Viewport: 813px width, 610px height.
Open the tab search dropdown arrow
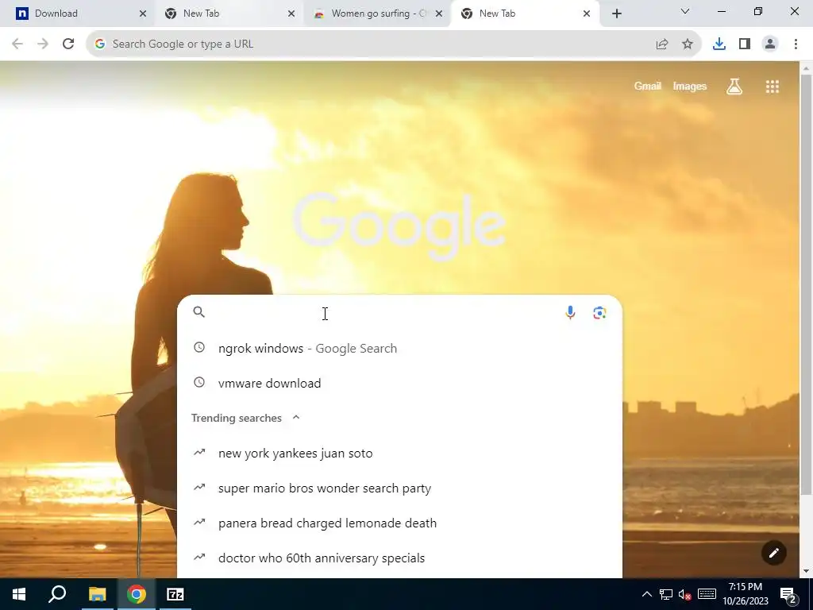coord(685,11)
